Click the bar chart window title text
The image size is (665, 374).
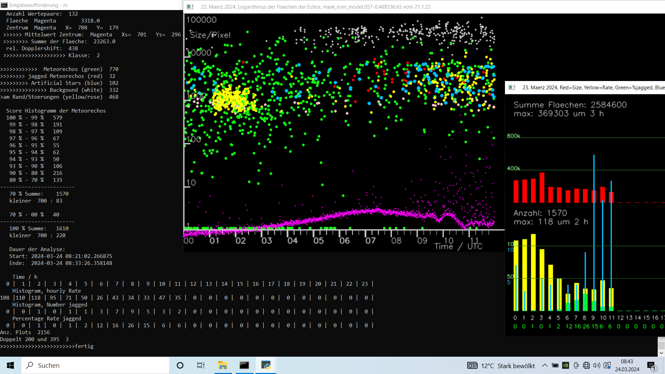coord(594,88)
